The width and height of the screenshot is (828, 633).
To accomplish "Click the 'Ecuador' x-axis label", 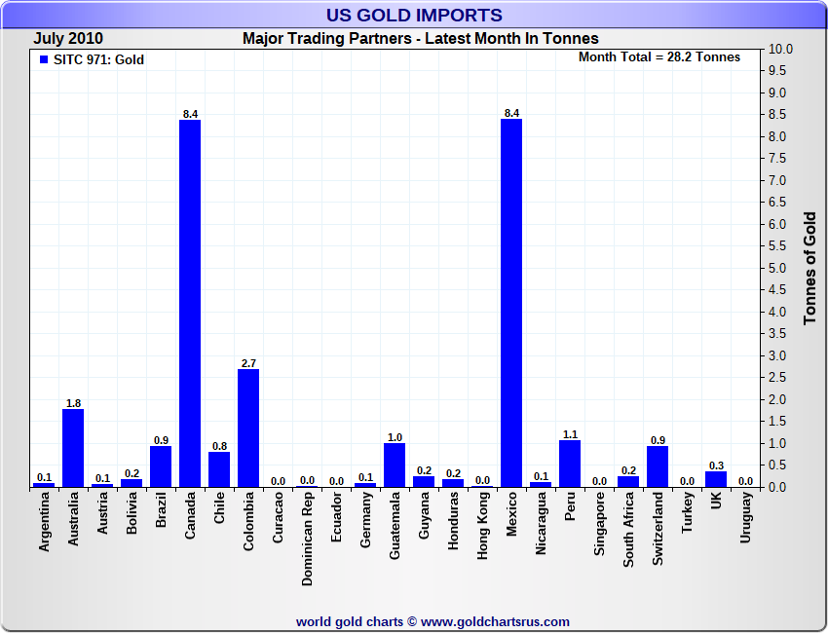I will (x=336, y=517).
